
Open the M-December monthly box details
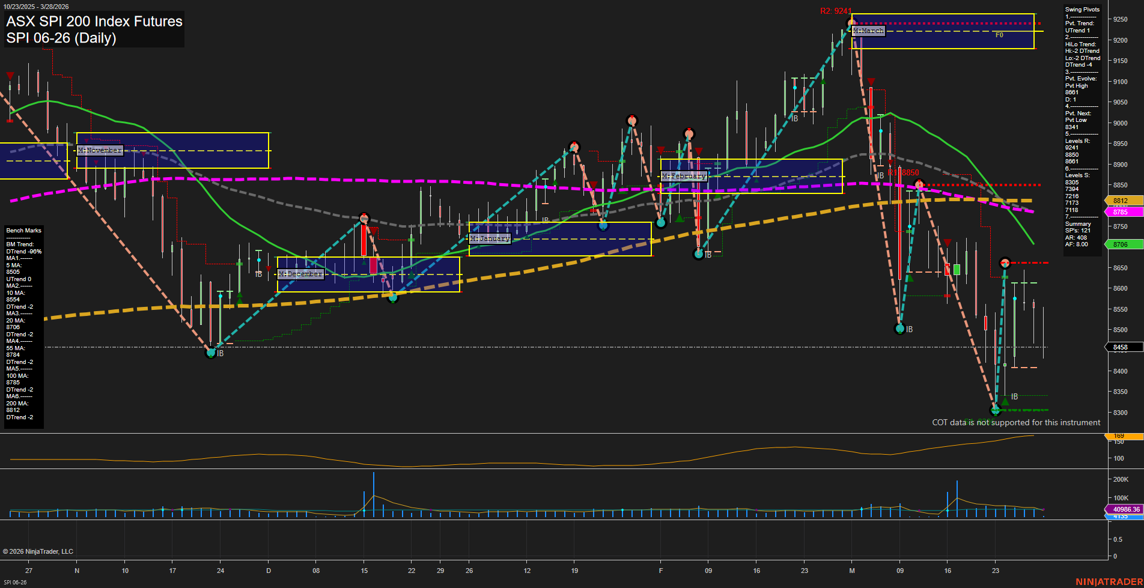[300, 273]
